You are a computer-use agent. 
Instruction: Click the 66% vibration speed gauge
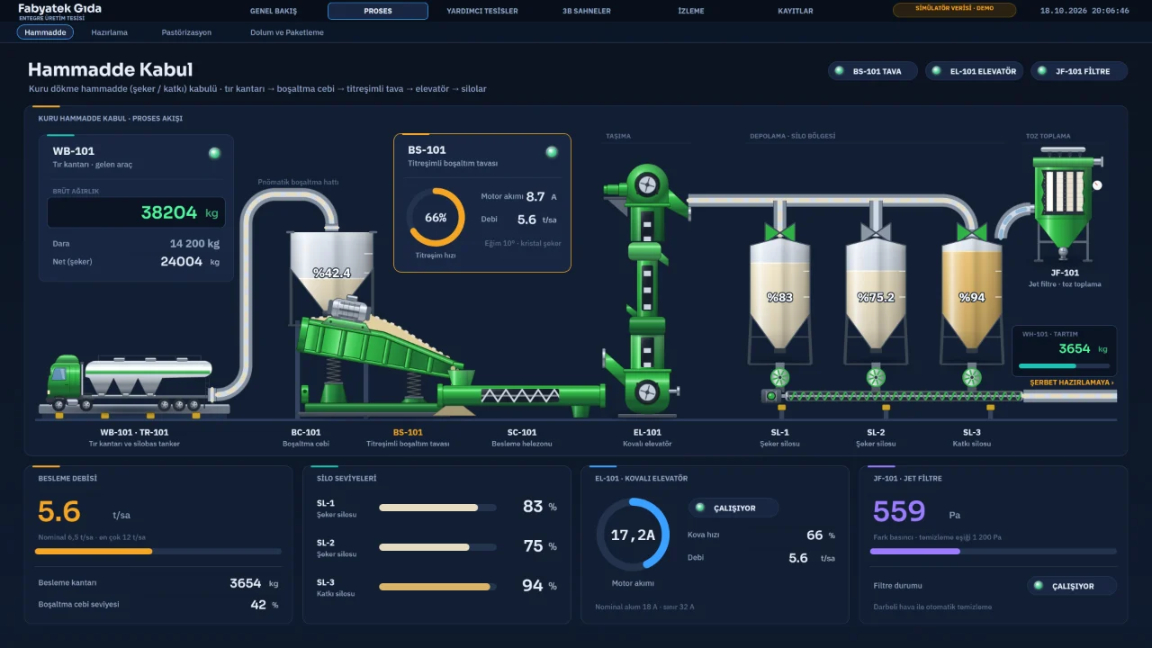(x=436, y=217)
